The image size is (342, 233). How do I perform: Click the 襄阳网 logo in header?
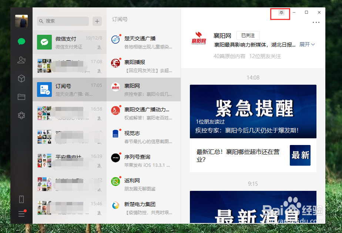click(199, 38)
